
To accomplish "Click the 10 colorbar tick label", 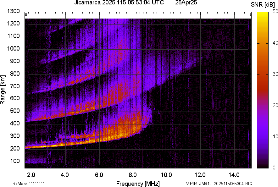I will pyautogui.click(x=275, y=137).
